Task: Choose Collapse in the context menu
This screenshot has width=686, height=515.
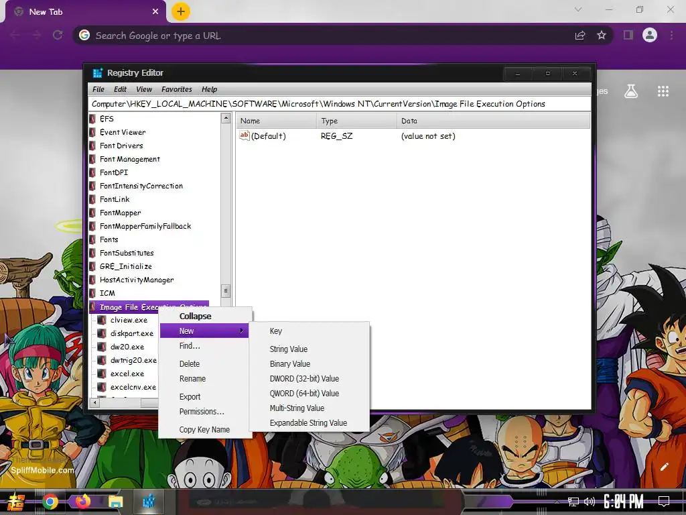Action: coord(206,317)
